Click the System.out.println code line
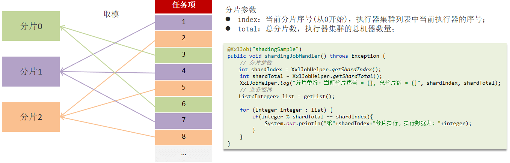510x163 pixels. (x=367, y=123)
